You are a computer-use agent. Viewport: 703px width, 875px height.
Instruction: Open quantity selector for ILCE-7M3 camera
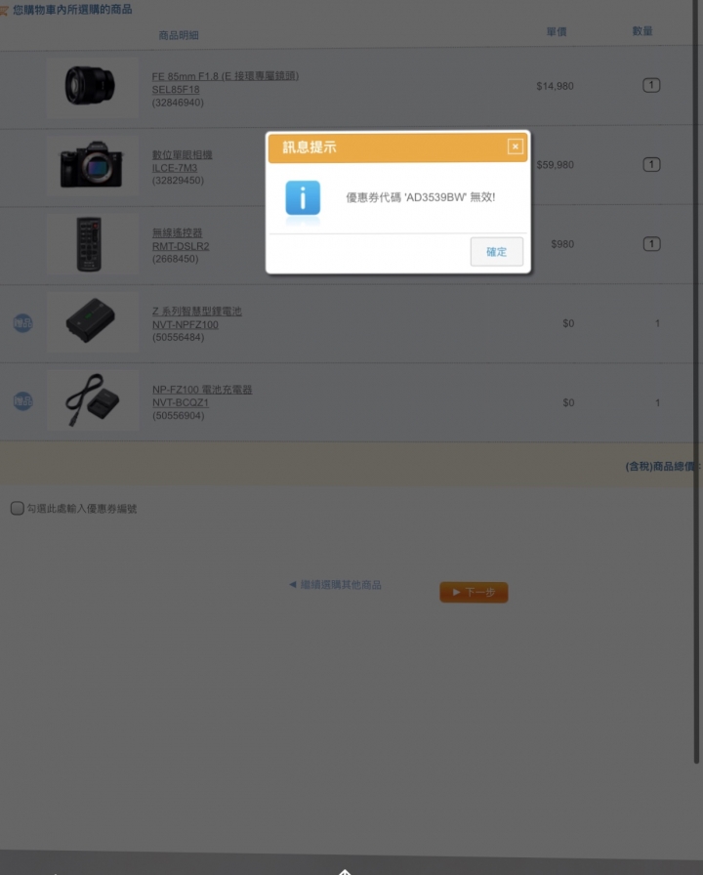click(x=651, y=165)
